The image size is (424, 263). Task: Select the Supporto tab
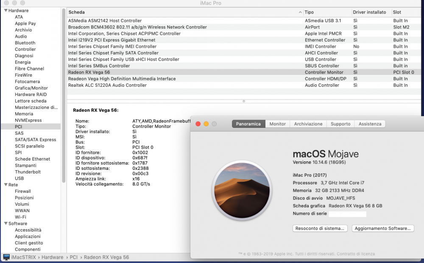pos(340,124)
